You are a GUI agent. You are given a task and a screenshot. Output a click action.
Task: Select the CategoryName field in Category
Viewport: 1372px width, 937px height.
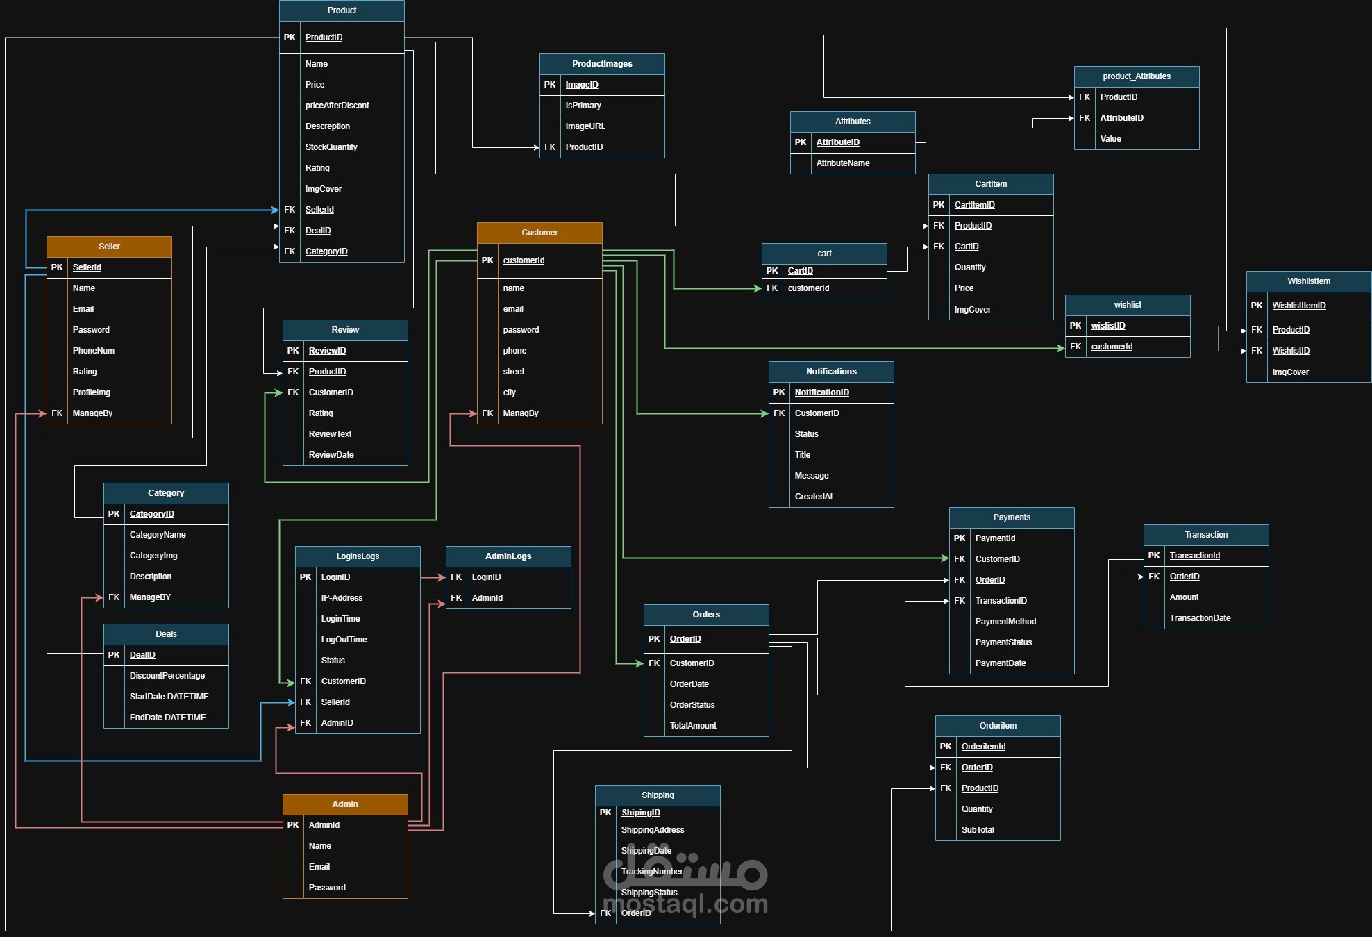click(158, 535)
